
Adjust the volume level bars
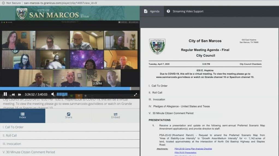pyautogui.click(x=62, y=94)
